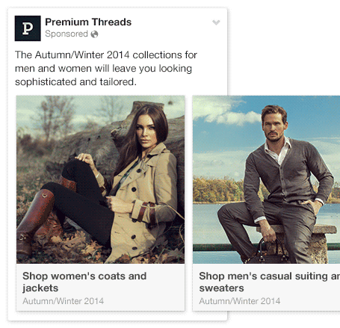Click Autumn/Winter 2014 under women's coats
Image resolution: width=340 pixels, height=328 pixels.
[64, 301]
